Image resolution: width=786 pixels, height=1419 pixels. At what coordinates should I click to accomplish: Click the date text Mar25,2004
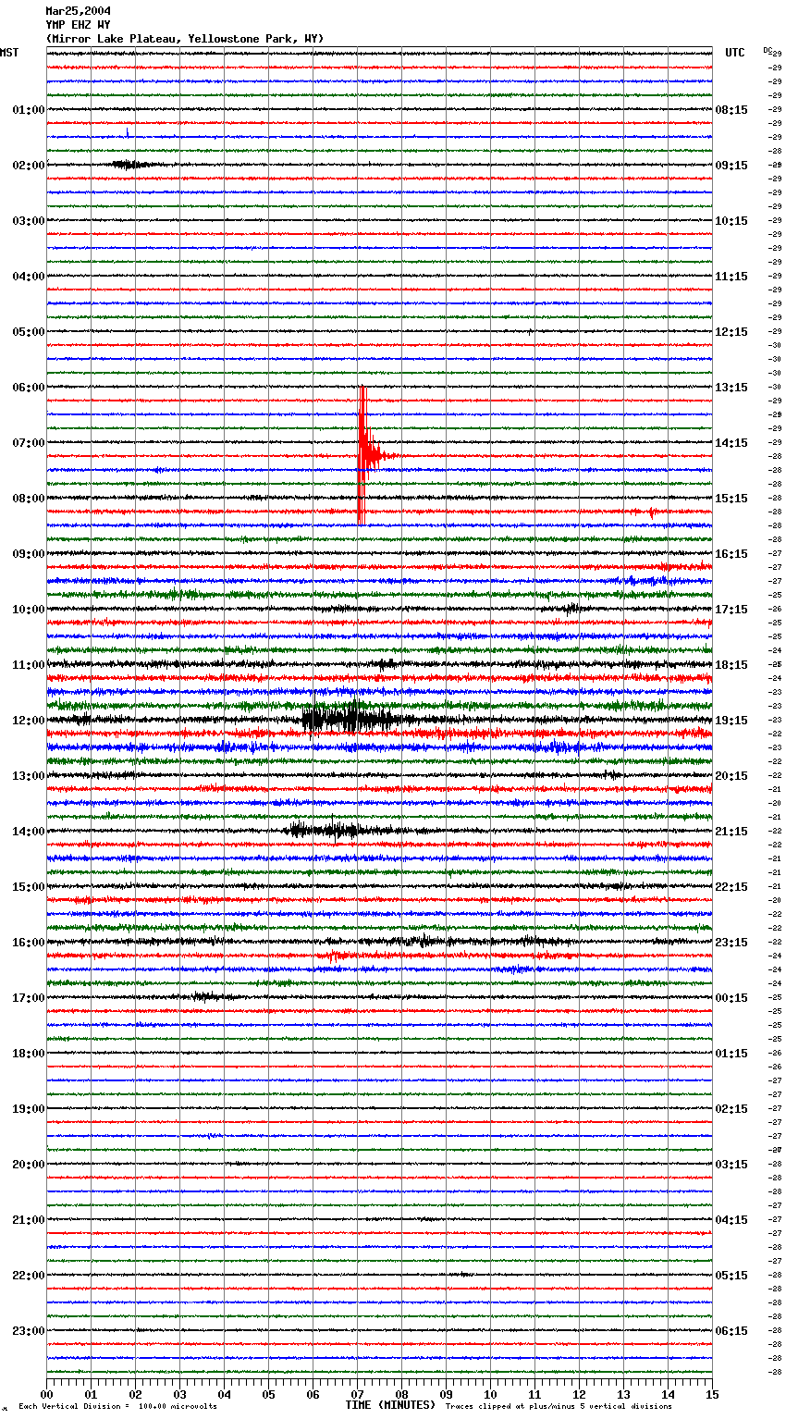[x=78, y=11]
